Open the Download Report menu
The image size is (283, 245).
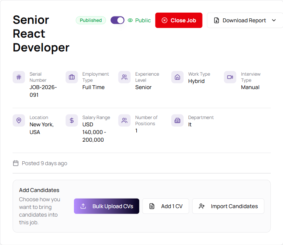click(x=244, y=20)
